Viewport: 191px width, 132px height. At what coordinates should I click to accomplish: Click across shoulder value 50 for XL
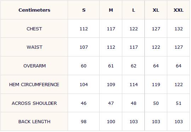click(156, 103)
